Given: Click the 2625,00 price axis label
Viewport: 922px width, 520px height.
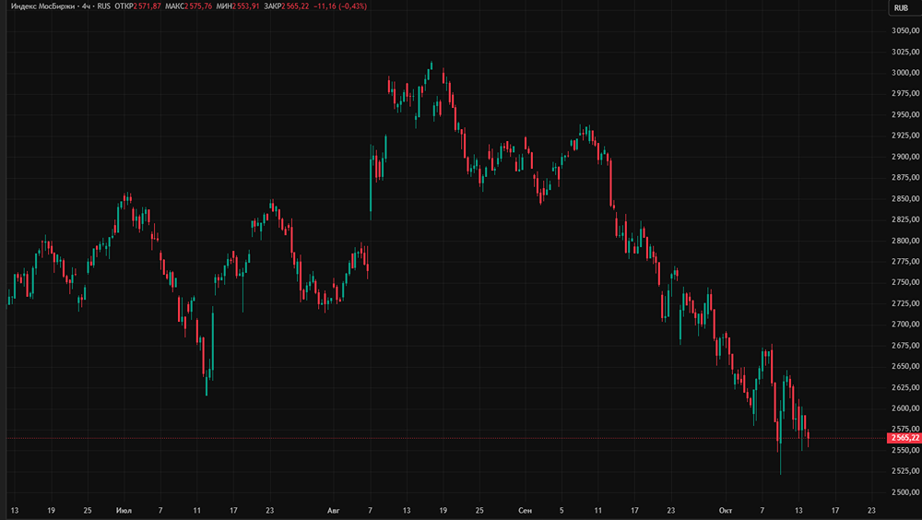Looking at the screenshot, I should coord(905,387).
